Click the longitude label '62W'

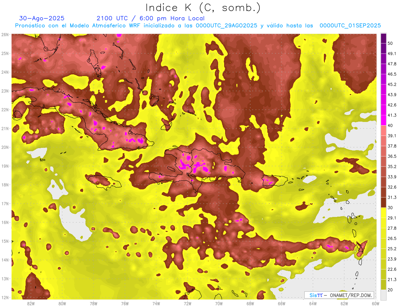[x=344, y=303]
